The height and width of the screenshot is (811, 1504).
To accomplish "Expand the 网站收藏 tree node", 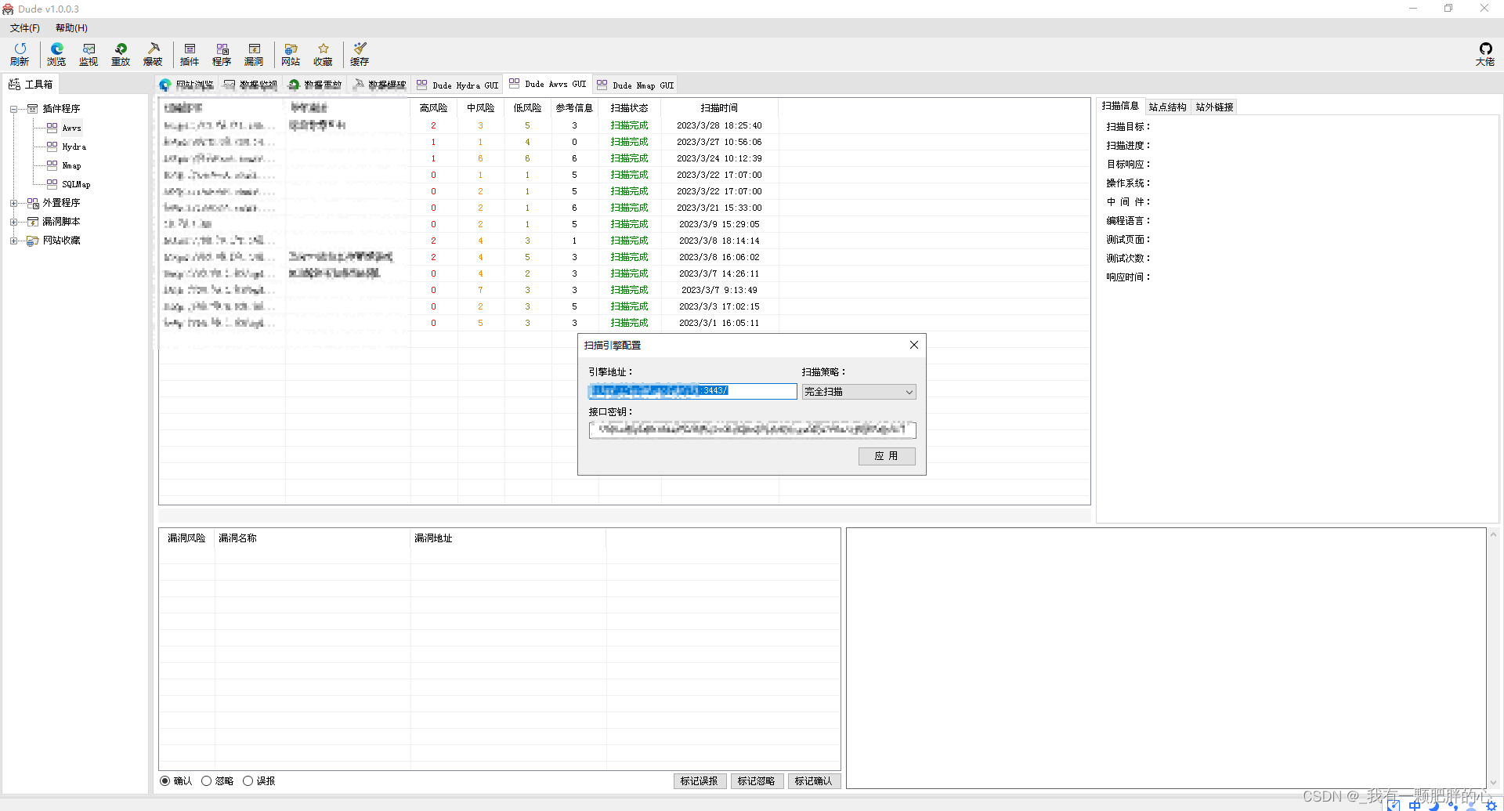I will pos(13,241).
